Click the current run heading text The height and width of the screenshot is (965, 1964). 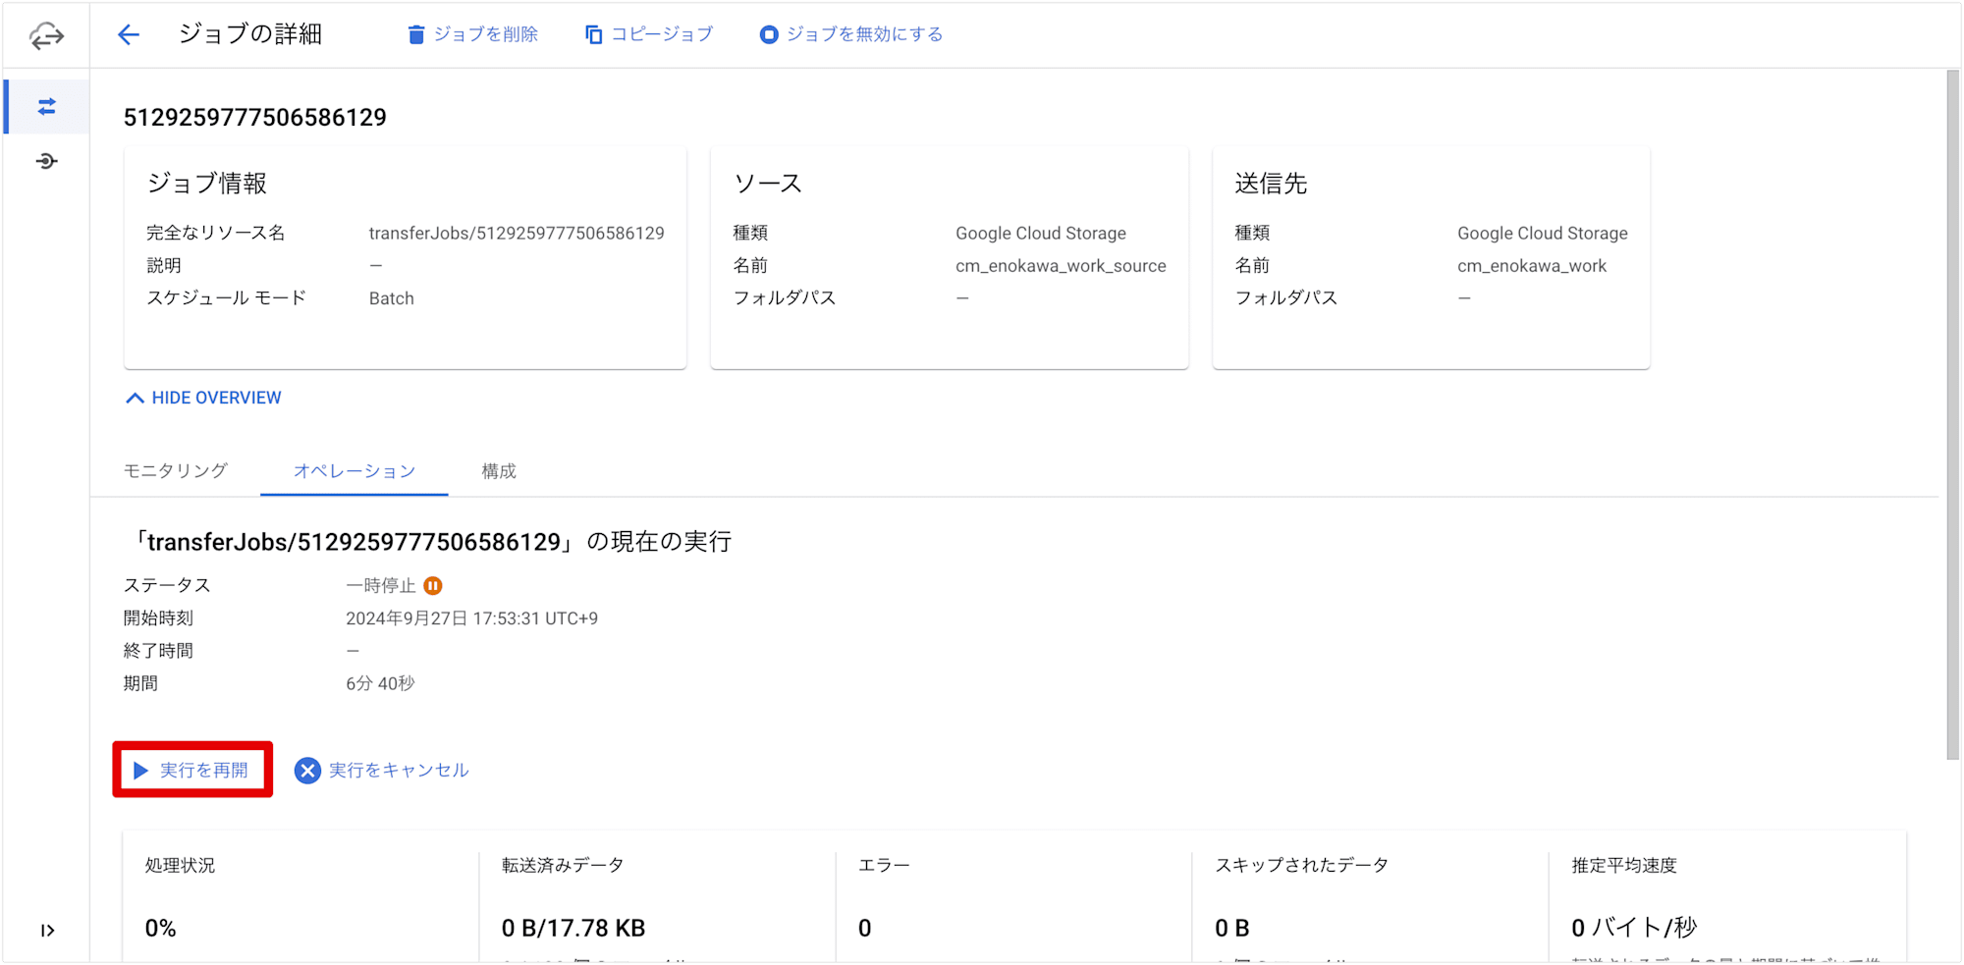coord(432,542)
